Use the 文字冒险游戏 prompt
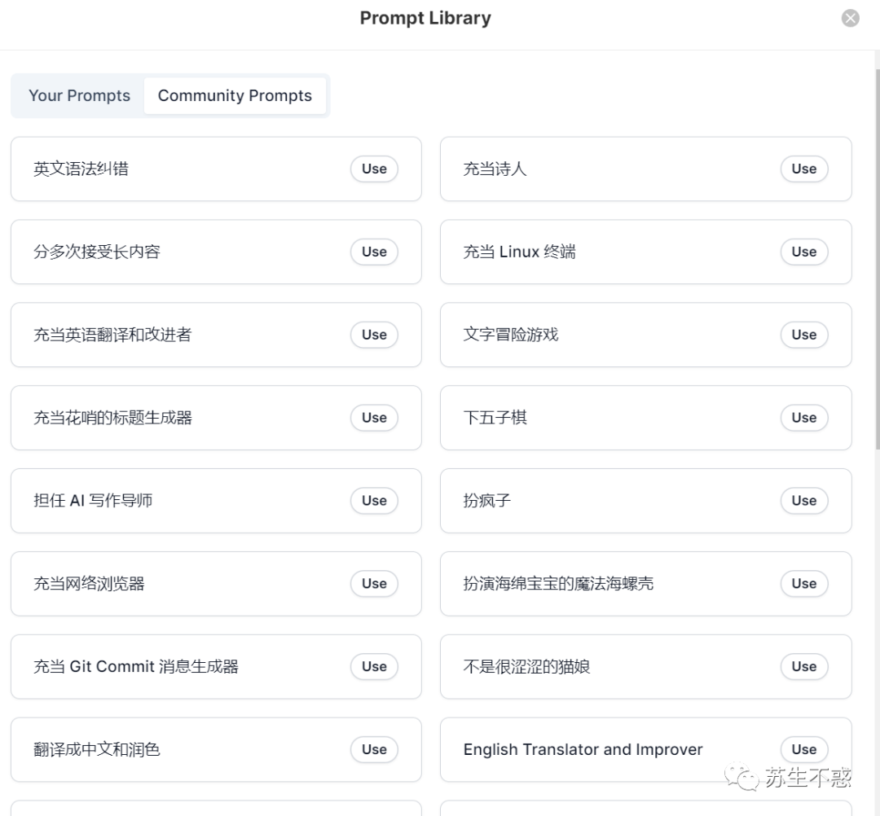 [803, 335]
